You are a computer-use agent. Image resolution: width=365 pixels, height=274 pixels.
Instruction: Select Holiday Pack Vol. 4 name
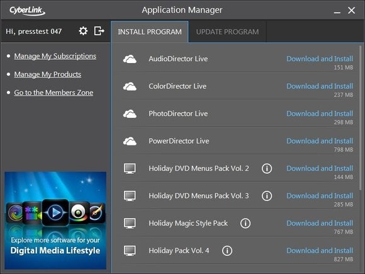pos(179,251)
